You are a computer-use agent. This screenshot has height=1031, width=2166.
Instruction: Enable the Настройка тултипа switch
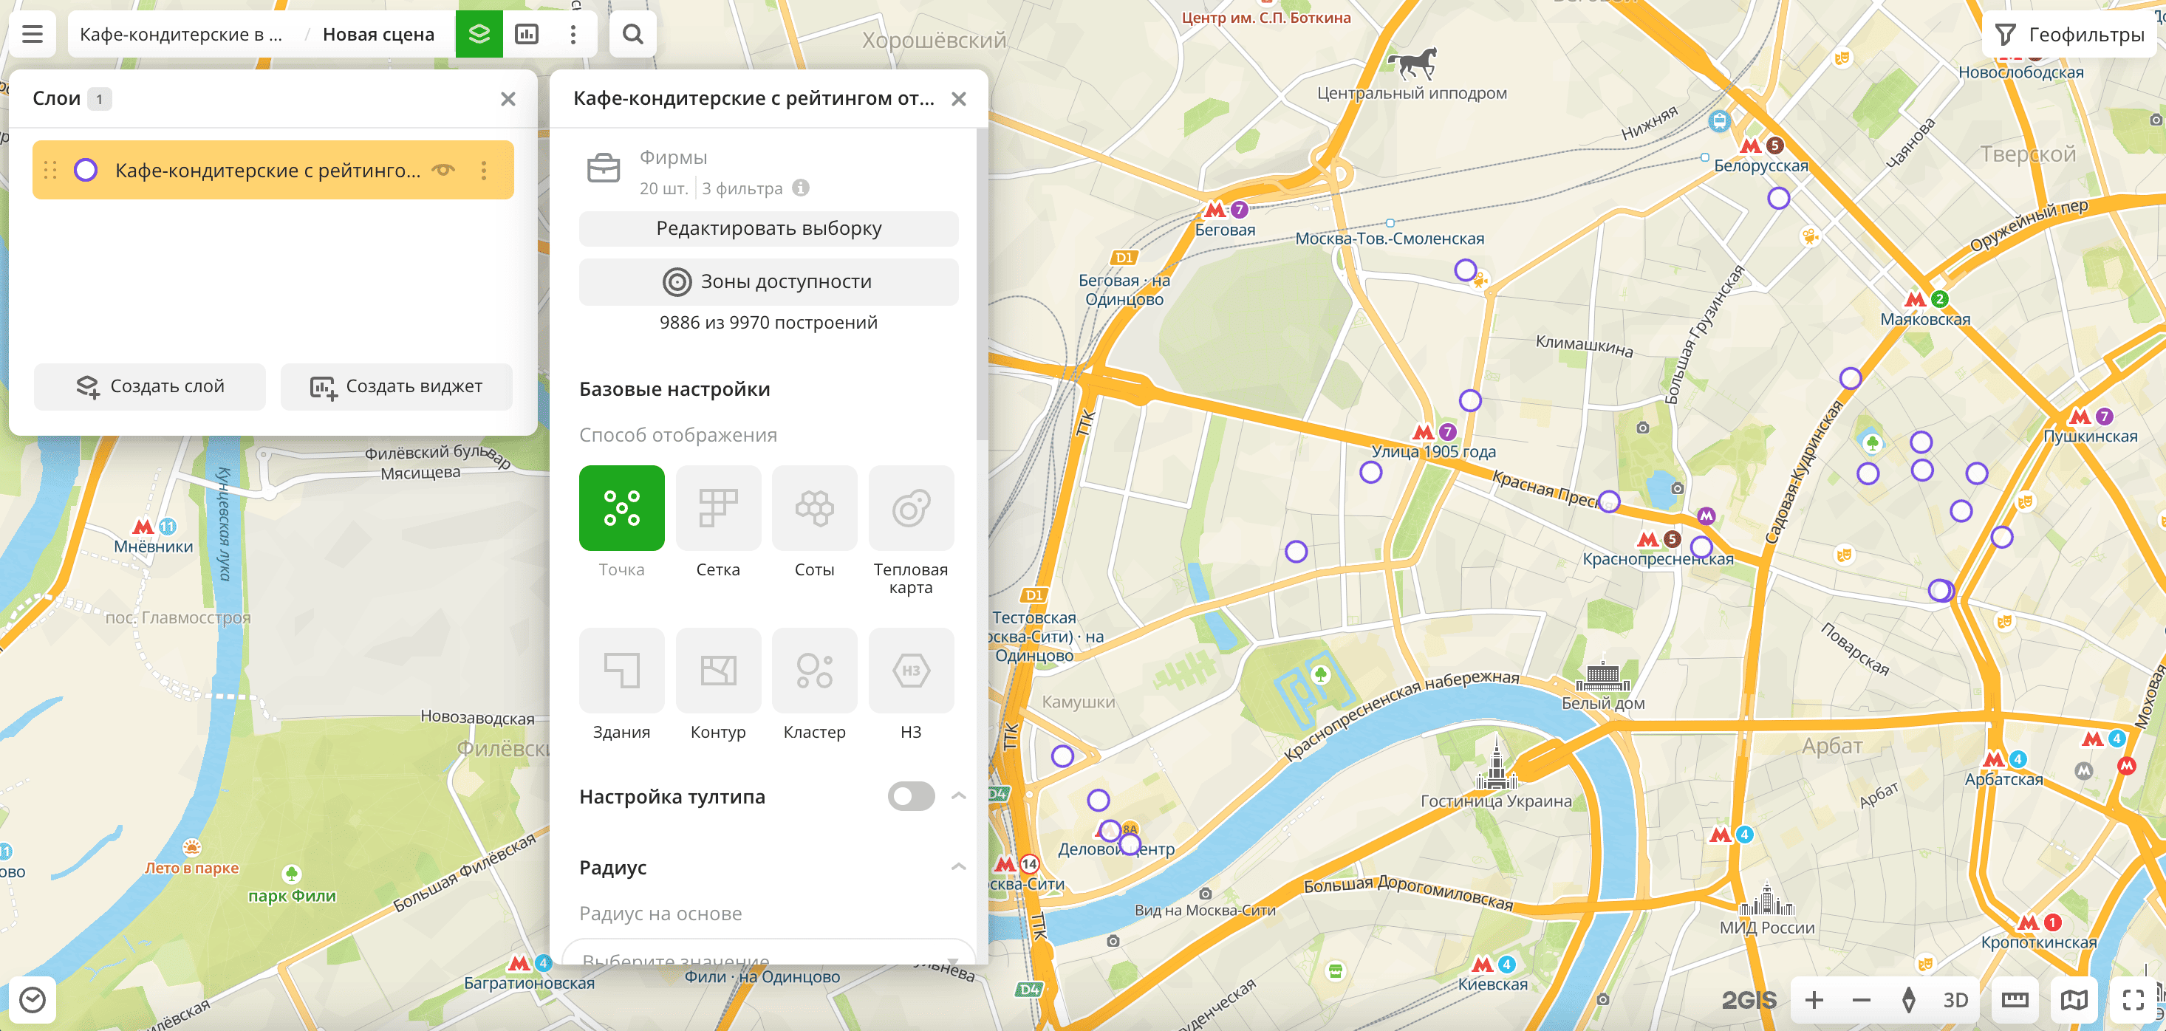tap(912, 796)
